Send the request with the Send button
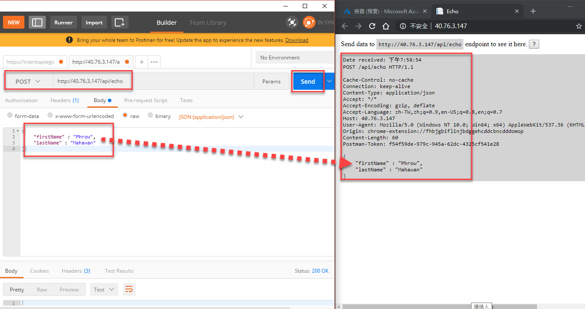The image size is (585, 309). pyautogui.click(x=308, y=81)
